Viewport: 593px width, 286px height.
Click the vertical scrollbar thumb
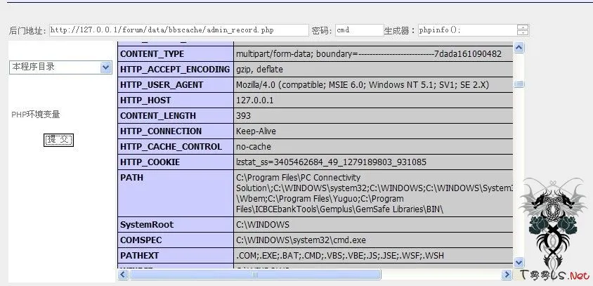coord(519,84)
